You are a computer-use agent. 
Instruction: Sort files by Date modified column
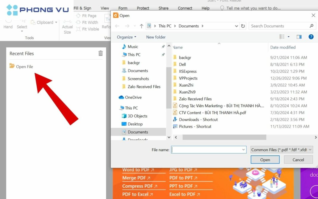point(283,47)
